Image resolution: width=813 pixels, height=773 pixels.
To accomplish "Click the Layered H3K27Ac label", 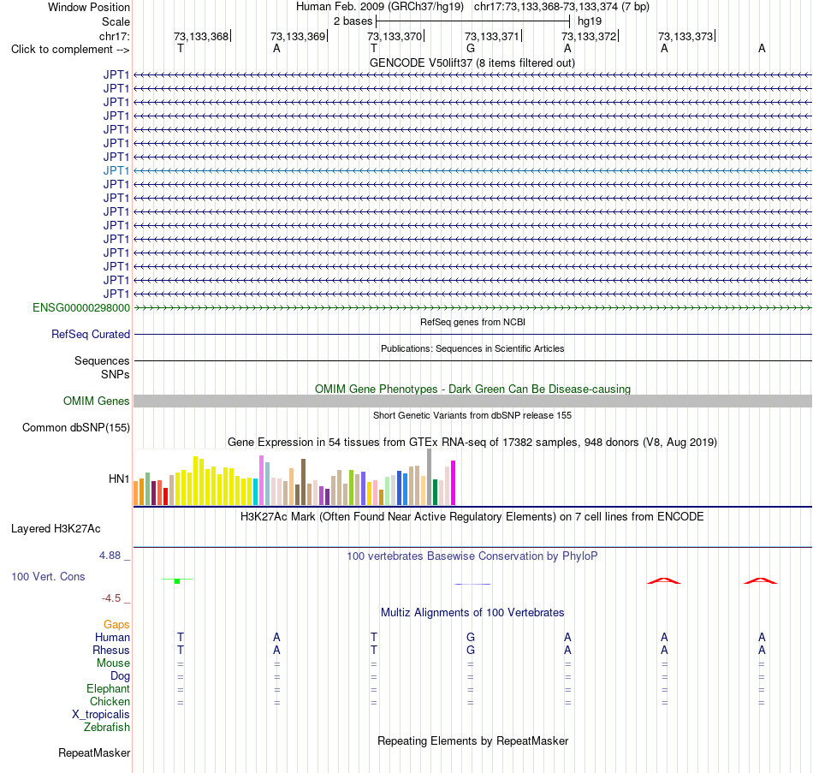I will click(56, 529).
